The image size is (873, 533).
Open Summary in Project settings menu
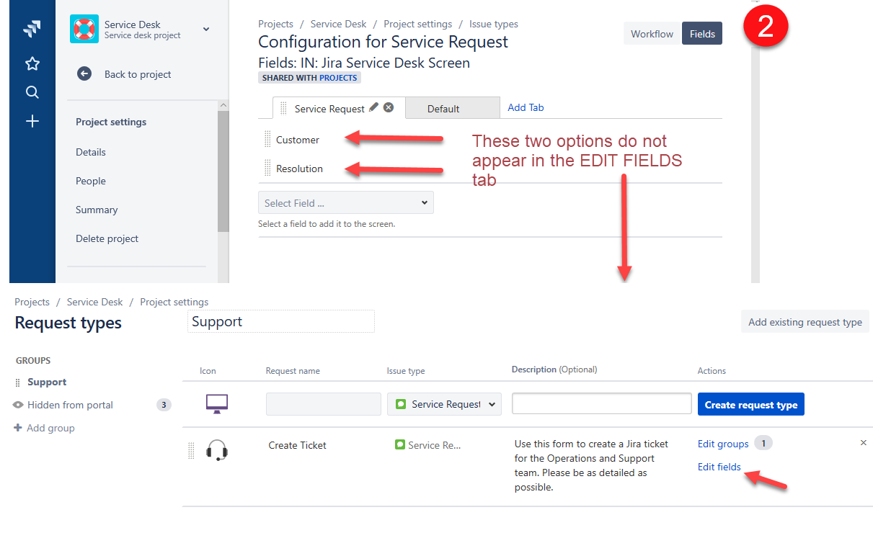[97, 210]
